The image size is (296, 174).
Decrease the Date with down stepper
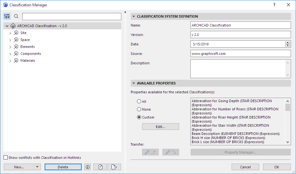click(x=288, y=45)
